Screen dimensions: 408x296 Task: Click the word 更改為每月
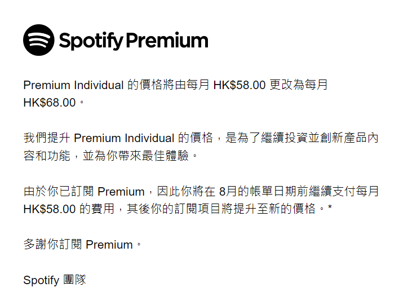coord(299,85)
